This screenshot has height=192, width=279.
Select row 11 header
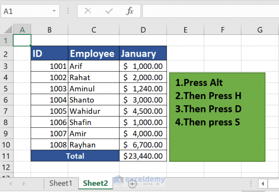pyautogui.click(x=7, y=156)
